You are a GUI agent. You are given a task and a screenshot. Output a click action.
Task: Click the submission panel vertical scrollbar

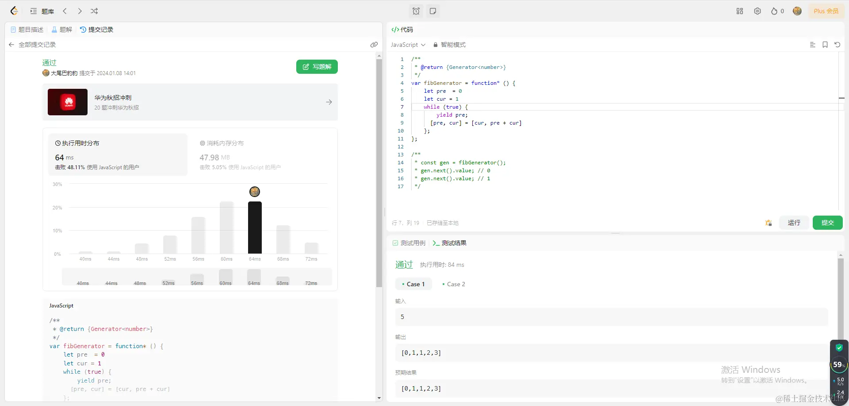tap(379, 172)
